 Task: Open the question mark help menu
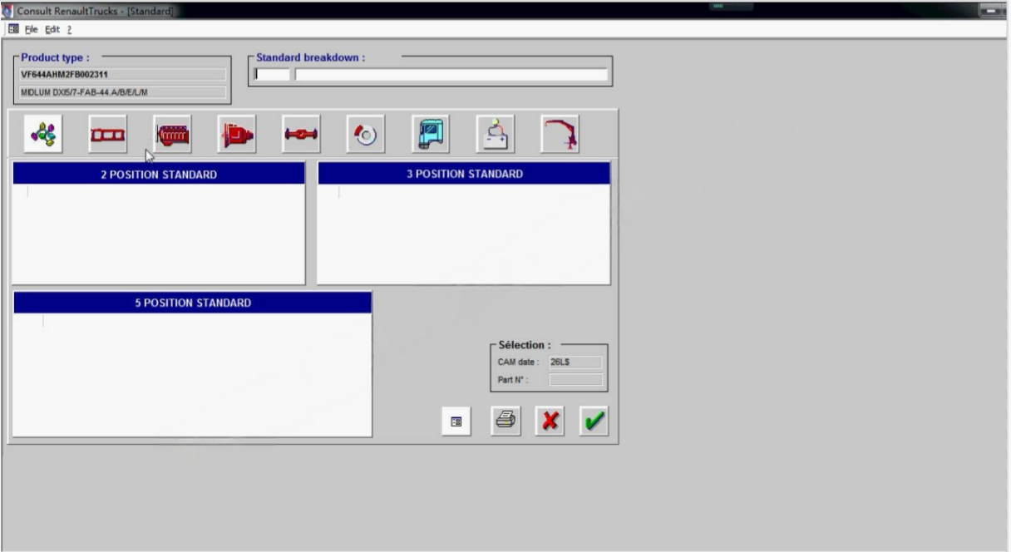tap(69, 29)
